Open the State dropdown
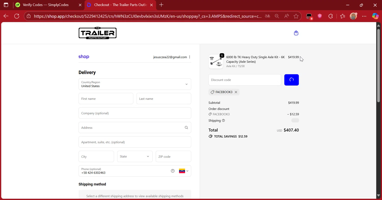 click(135, 157)
